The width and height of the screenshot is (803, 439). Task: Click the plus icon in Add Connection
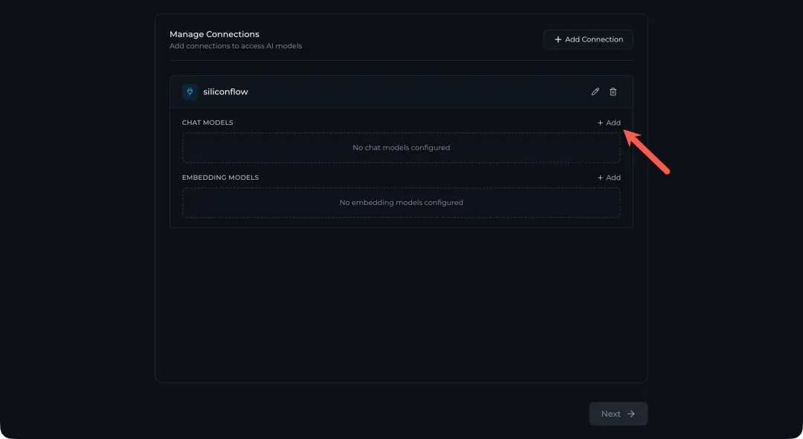558,39
